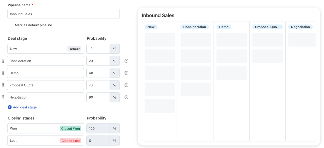Image resolution: width=324 pixels, height=148 pixels.
Task: Remove the Demo deal stage
Action: [x=126, y=73]
